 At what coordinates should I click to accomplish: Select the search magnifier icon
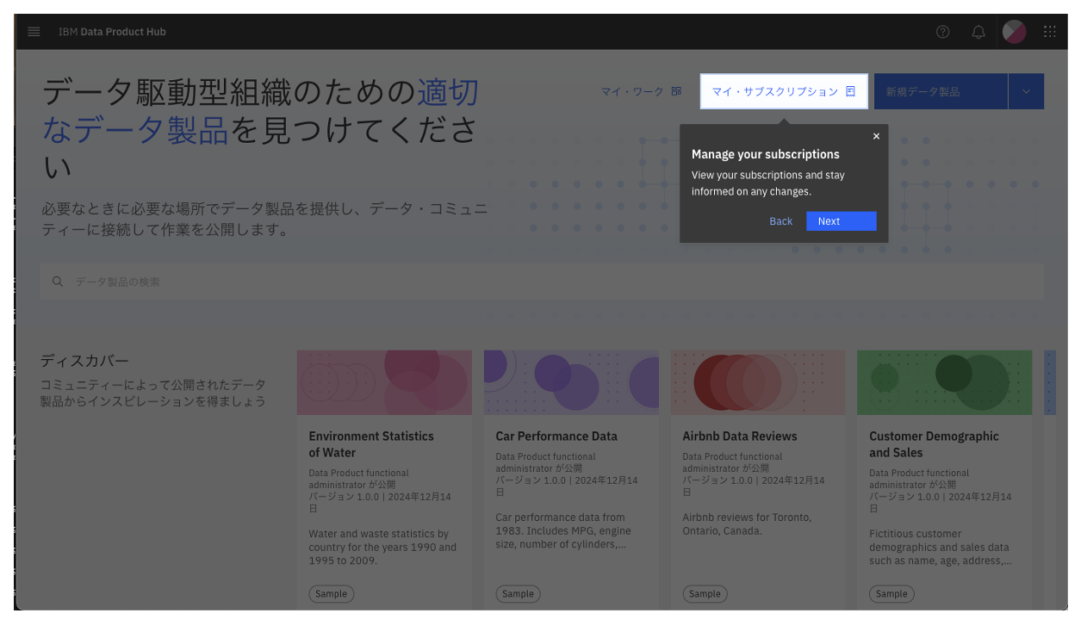[57, 281]
